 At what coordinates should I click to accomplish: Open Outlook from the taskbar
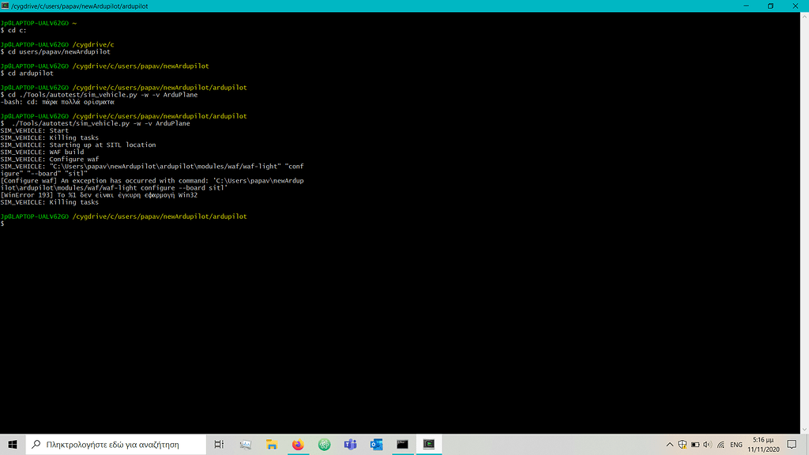click(x=376, y=444)
